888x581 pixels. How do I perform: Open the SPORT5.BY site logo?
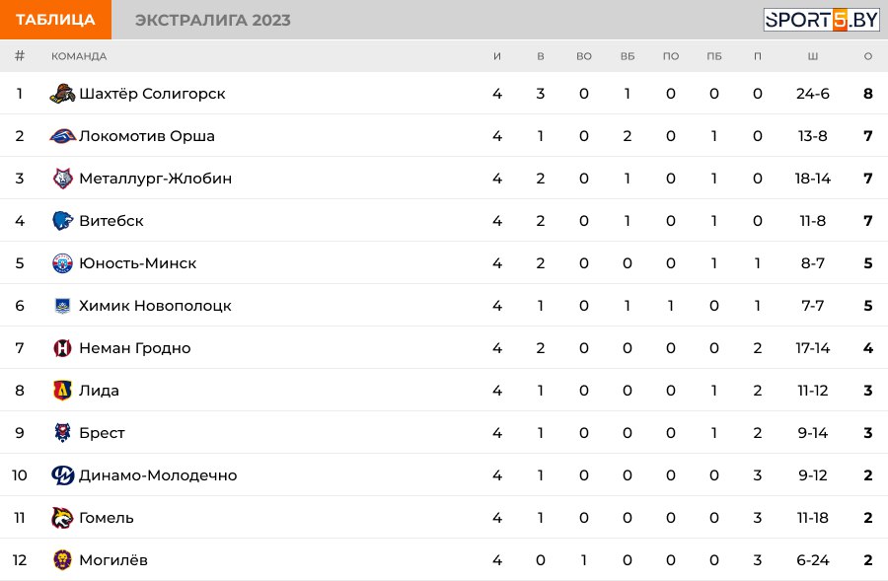point(821,20)
